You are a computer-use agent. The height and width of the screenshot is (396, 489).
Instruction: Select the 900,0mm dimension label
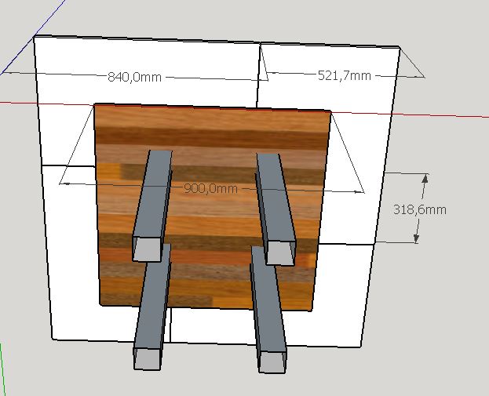(x=210, y=189)
